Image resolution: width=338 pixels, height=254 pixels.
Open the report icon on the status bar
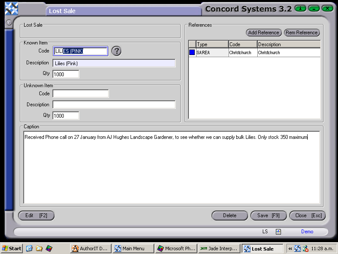tap(278, 232)
